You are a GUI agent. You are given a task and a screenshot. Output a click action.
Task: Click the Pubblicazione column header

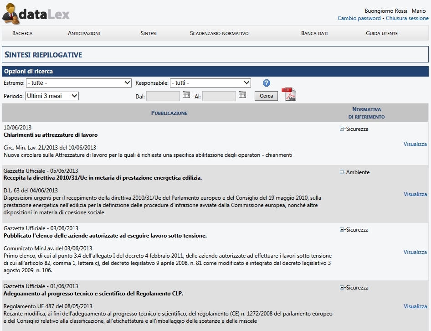169,113
